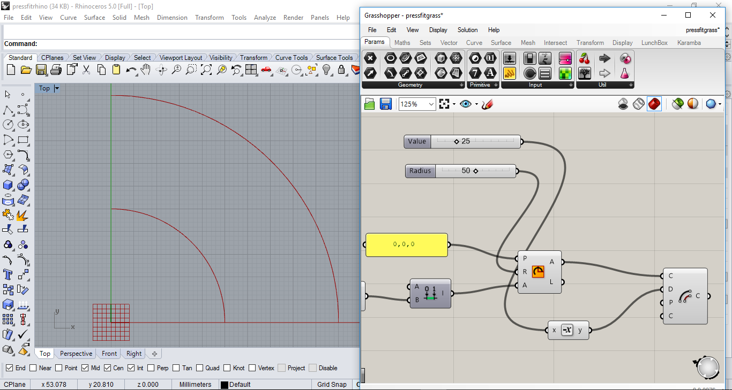Click the Print icon in Rhino toolbar
The height and width of the screenshot is (390, 732).
coord(56,70)
